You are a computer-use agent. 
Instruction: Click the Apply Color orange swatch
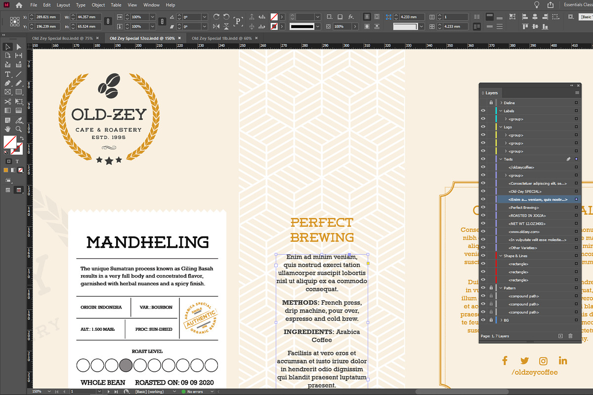(5, 170)
